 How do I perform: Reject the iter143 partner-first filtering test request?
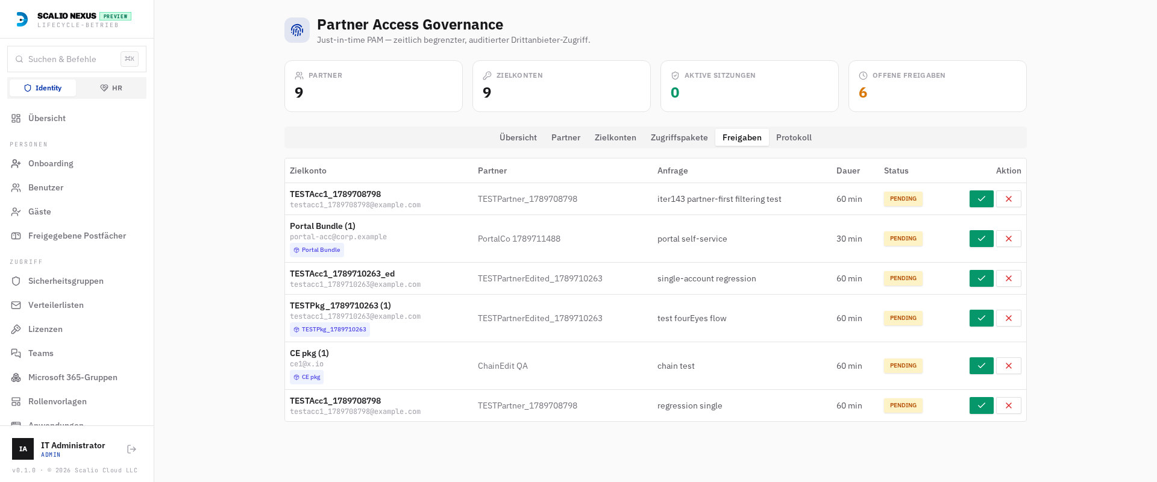pyautogui.click(x=1008, y=199)
